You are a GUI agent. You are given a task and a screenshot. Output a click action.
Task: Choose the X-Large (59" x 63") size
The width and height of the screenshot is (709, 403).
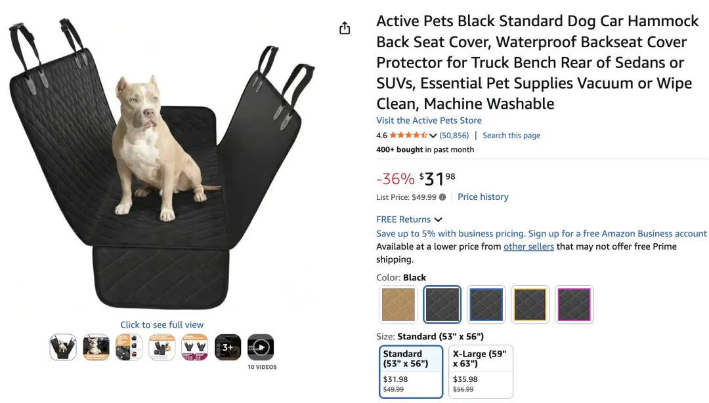pos(481,371)
